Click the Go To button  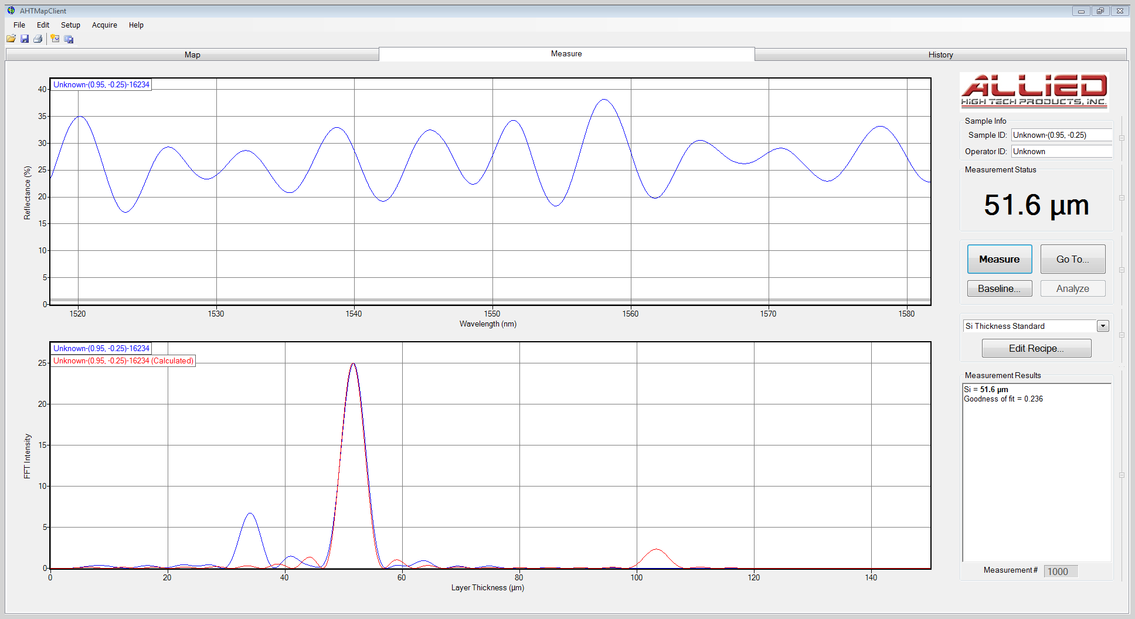point(1072,259)
